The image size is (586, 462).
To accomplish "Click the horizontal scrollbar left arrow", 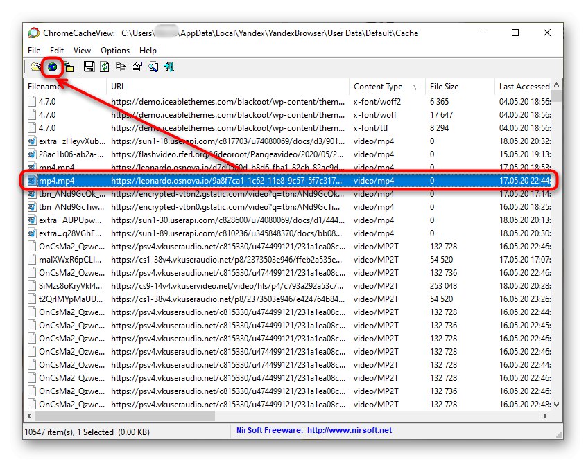I will (x=30, y=416).
